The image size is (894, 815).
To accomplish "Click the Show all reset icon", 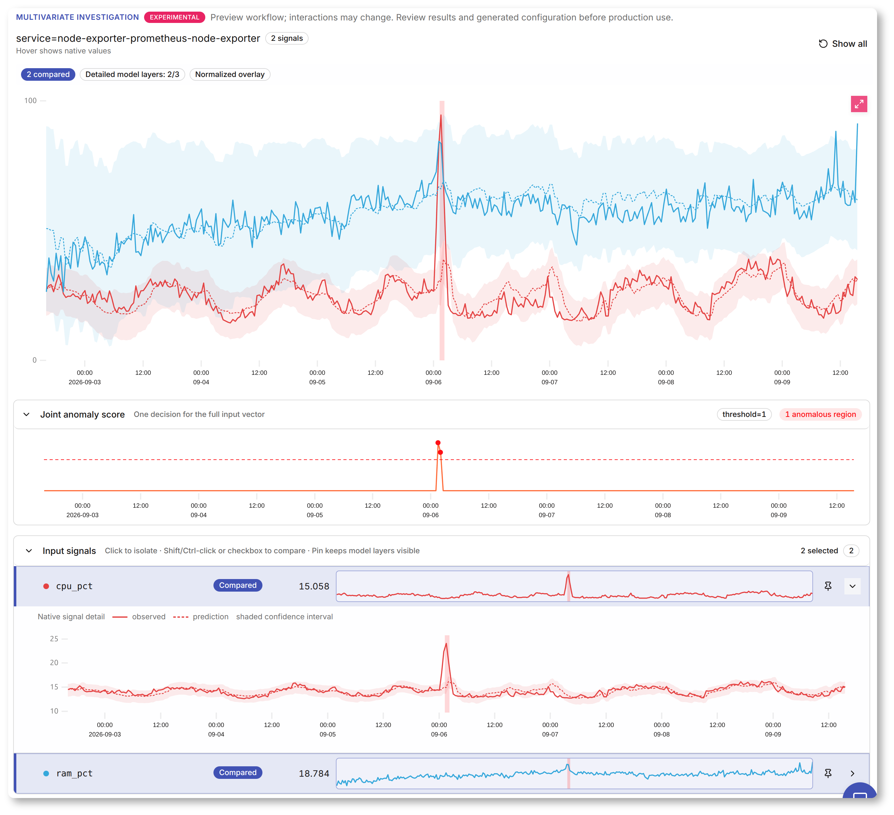I will (x=823, y=43).
